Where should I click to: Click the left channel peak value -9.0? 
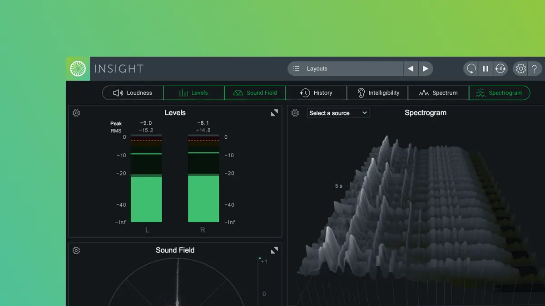coord(146,123)
